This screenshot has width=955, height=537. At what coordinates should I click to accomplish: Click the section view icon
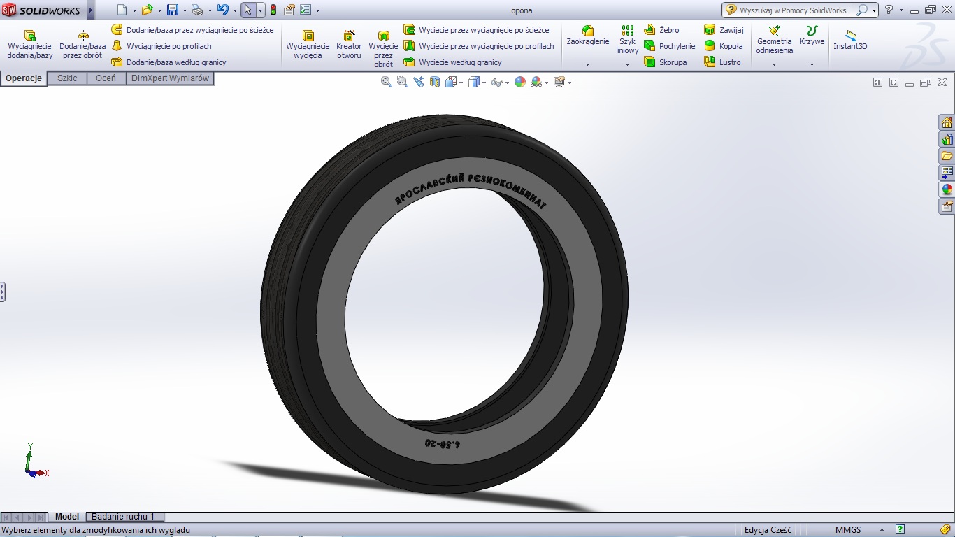[x=435, y=82]
